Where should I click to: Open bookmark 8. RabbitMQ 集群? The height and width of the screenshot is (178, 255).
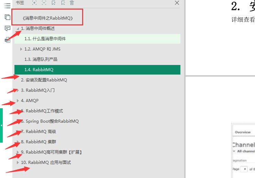point(38,142)
